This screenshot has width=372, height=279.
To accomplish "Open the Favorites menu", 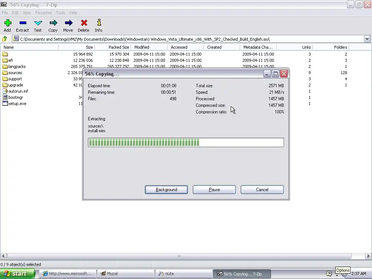I will (44, 13).
